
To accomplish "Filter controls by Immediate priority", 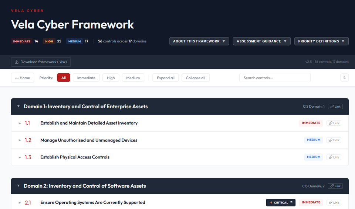I will [x=86, y=78].
